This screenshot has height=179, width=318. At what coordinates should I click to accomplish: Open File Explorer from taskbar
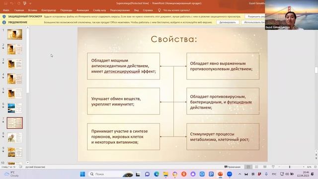165,174
